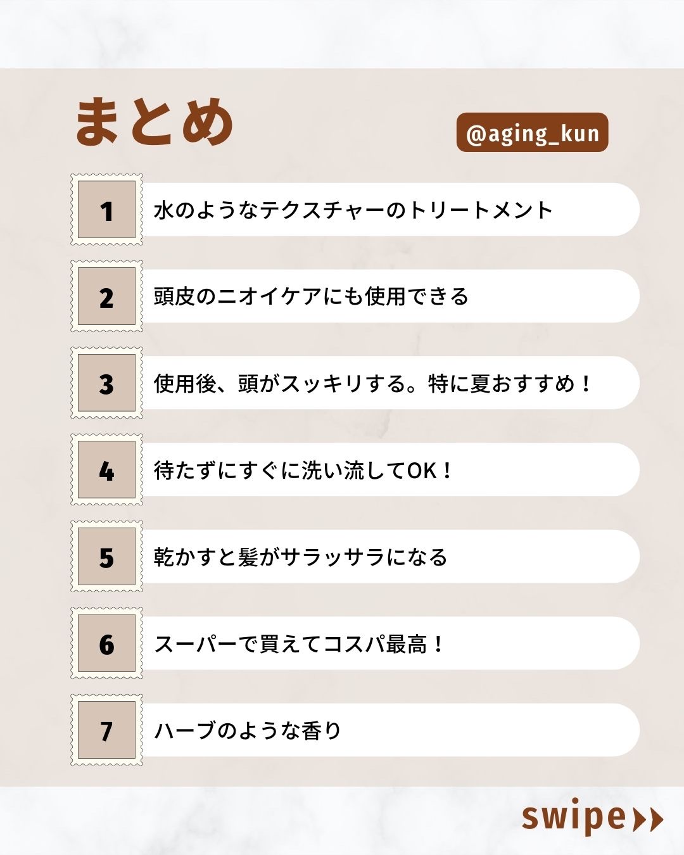This screenshot has width=684, height=855.
Task: Click the swipe double-arrow icon
Action: pos(648,819)
